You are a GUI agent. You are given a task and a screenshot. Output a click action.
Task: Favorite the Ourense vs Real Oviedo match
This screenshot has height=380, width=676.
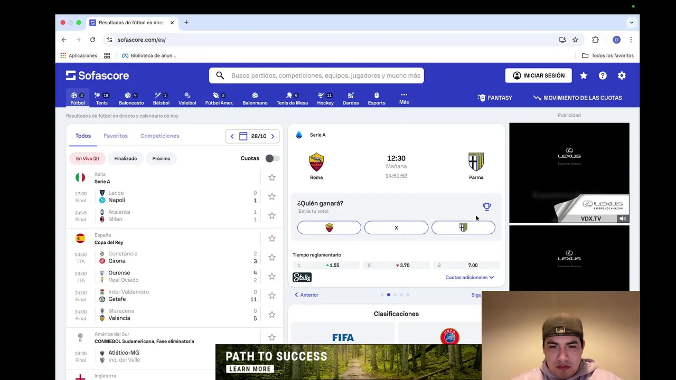pos(272,277)
